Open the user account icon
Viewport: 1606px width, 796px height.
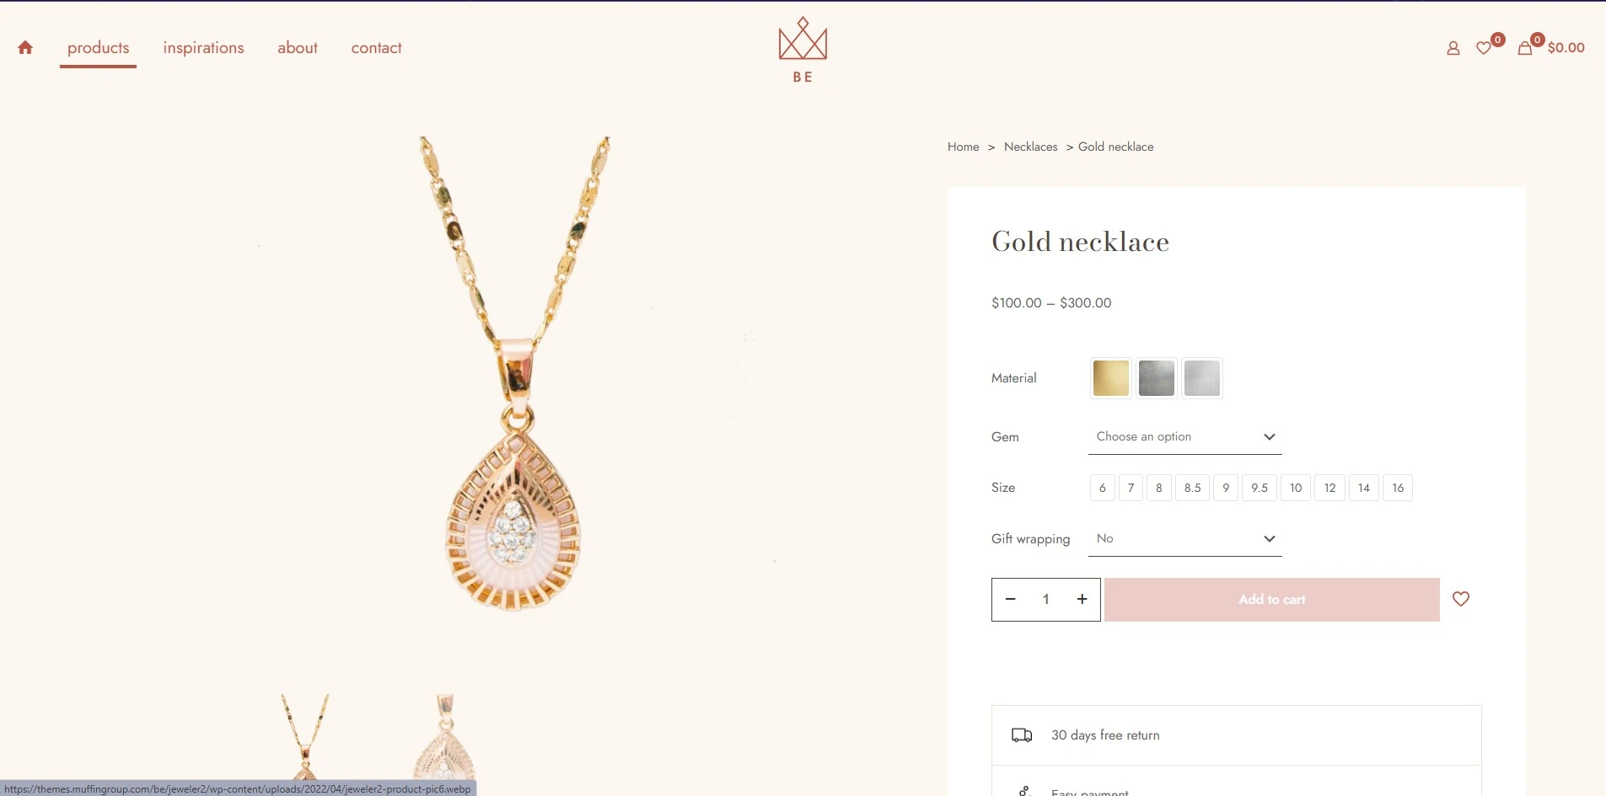point(1453,48)
